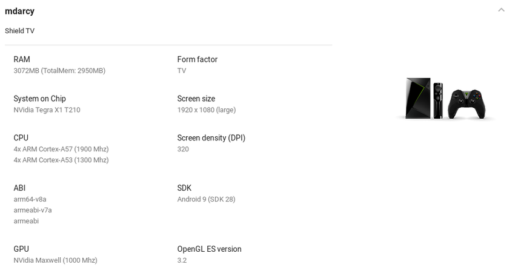
Task: Select the armeabi-v7a ABI entry
Action: (x=33, y=210)
